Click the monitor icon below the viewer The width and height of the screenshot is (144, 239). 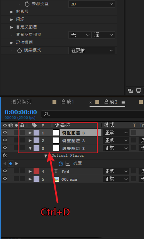tap(139, 90)
